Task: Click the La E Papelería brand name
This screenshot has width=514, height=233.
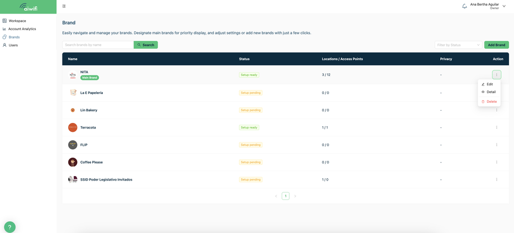Action: [92, 93]
